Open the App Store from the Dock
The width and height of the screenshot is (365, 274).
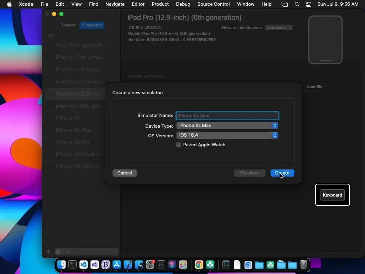[117, 265]
